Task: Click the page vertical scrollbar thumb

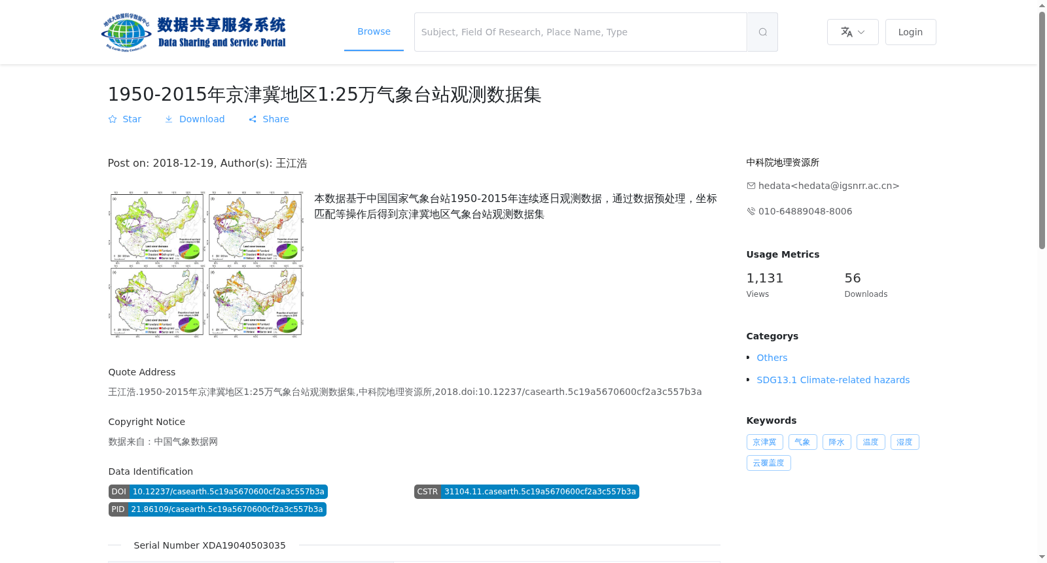Action: (1042, 131)
